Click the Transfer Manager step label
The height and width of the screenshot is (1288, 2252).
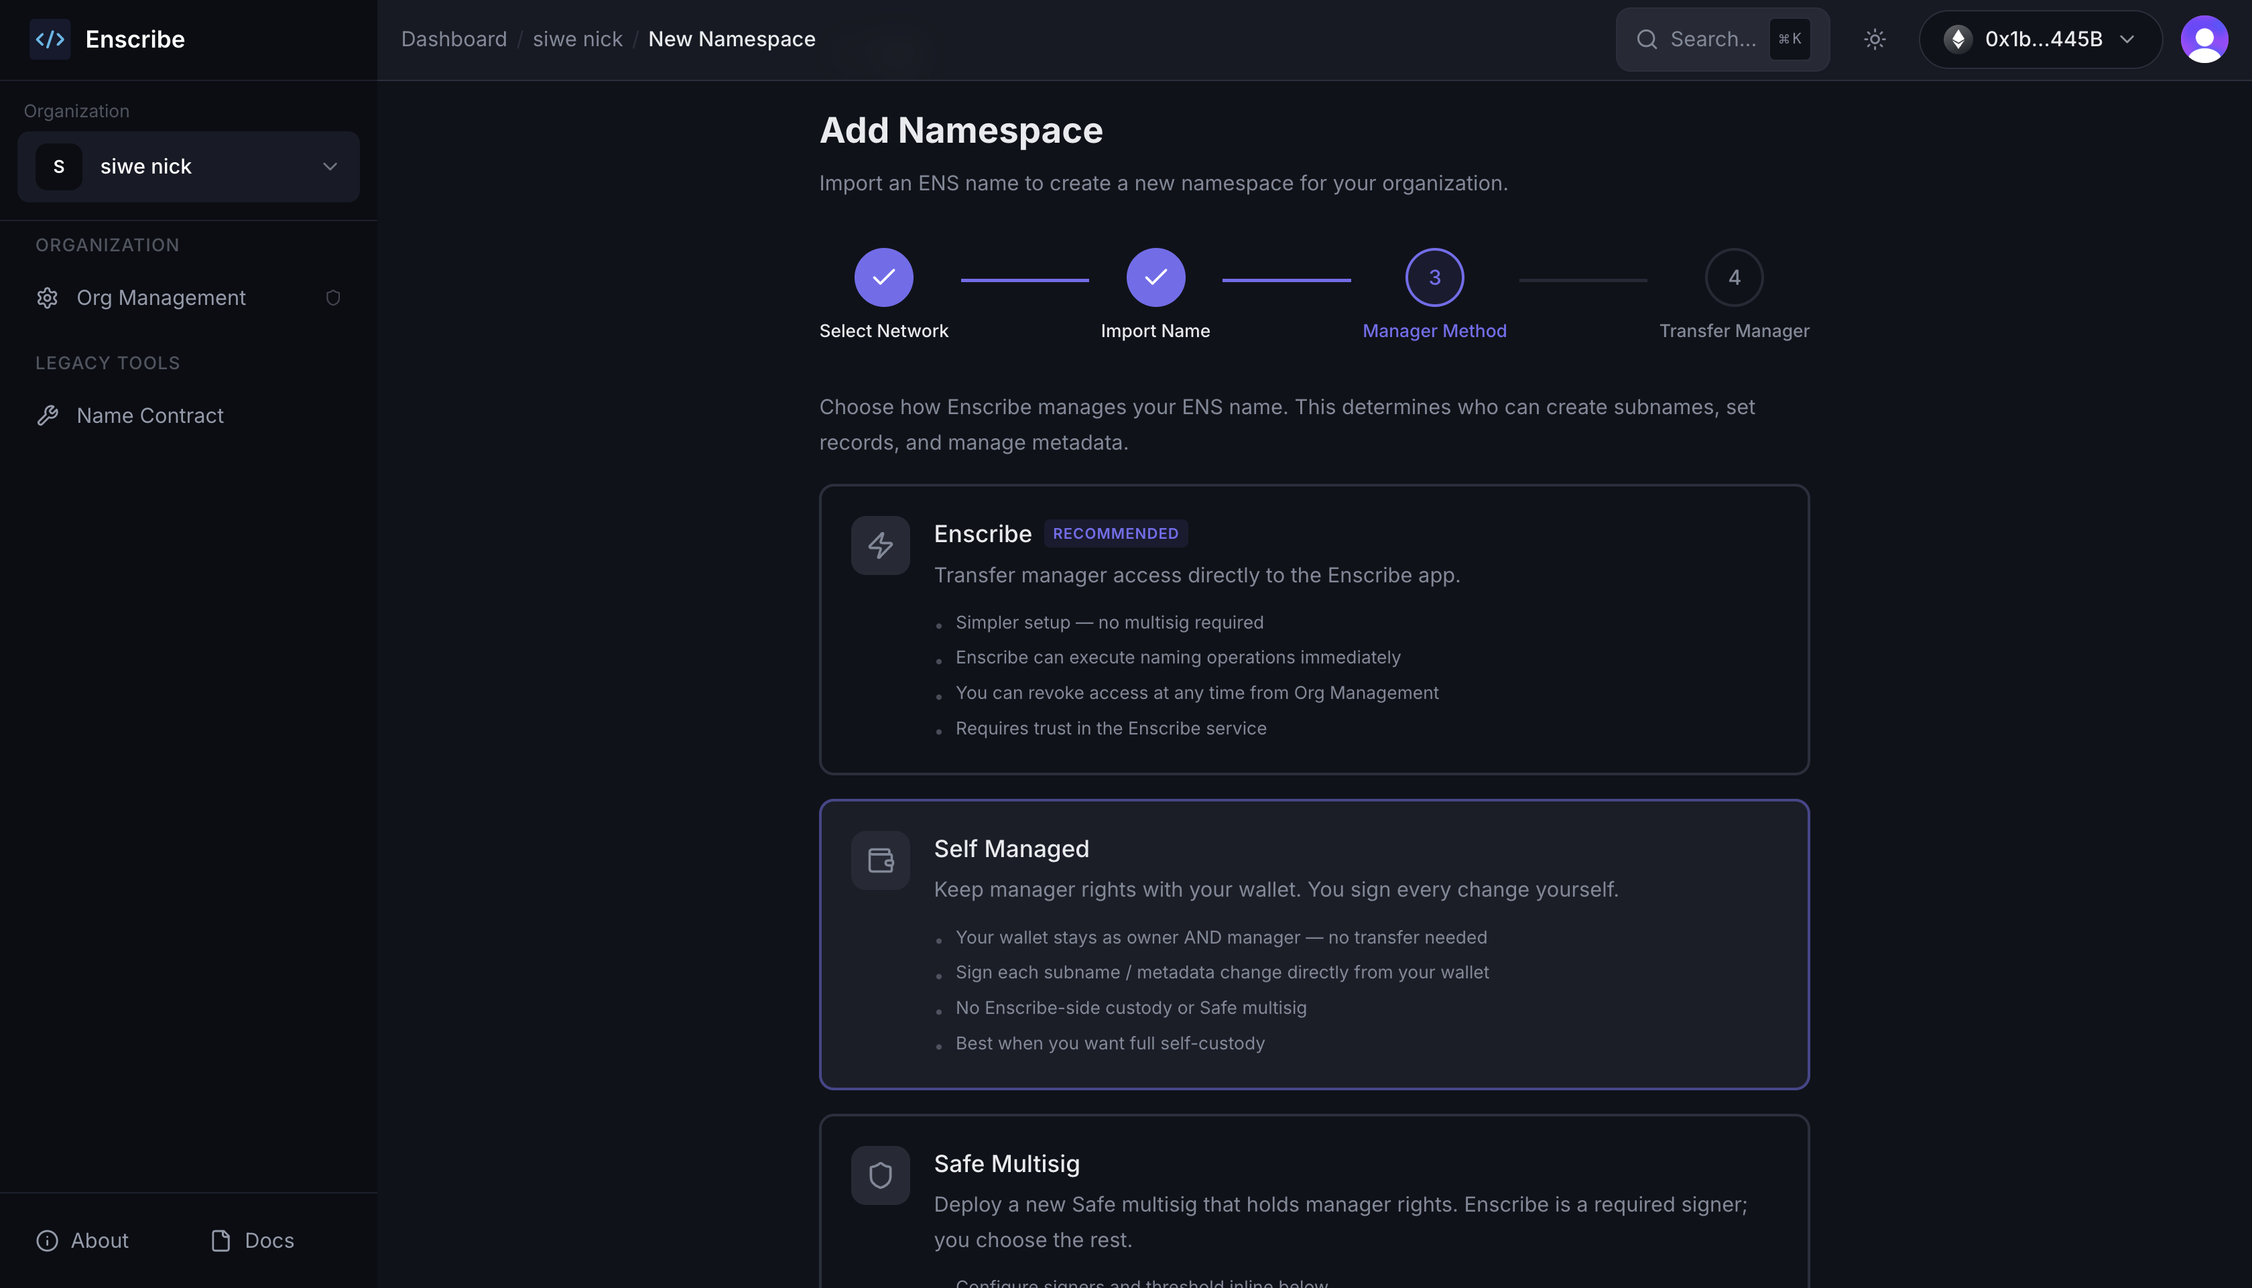(x=1734, y=331)
